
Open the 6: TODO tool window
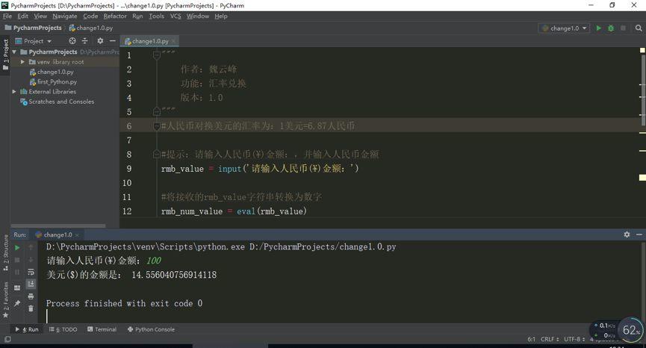(63, 329)
